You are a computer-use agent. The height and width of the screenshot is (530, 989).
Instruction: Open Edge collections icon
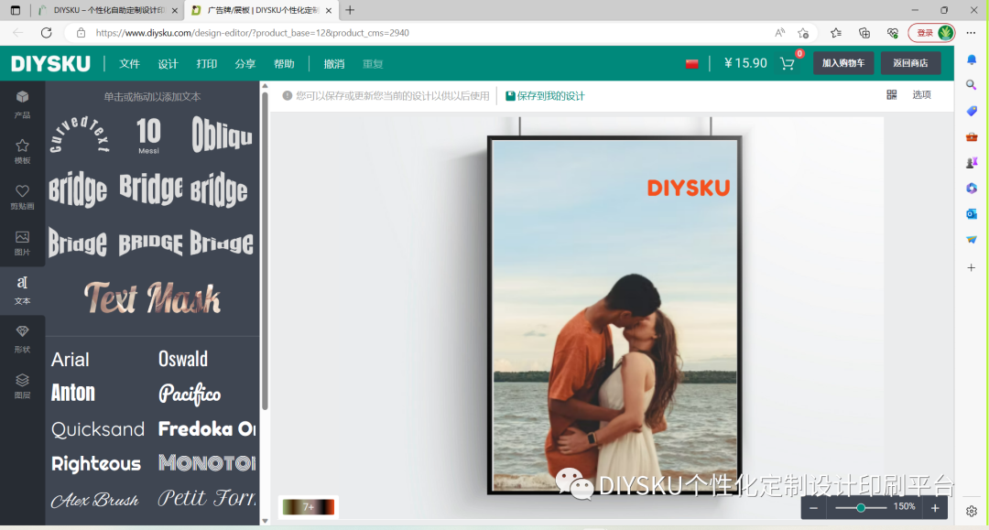click(x=864, y=33)
